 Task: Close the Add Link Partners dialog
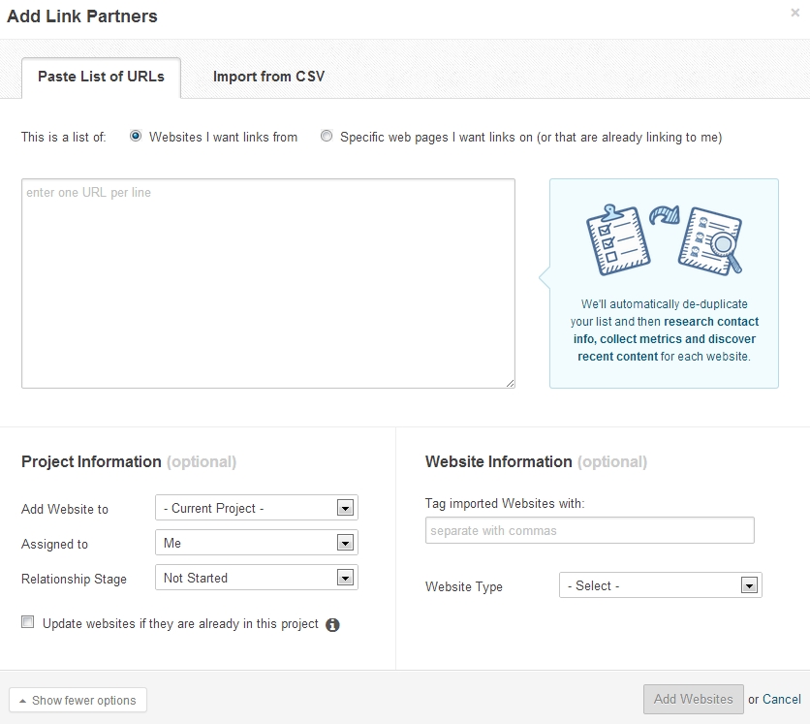[x=795, y=13]
